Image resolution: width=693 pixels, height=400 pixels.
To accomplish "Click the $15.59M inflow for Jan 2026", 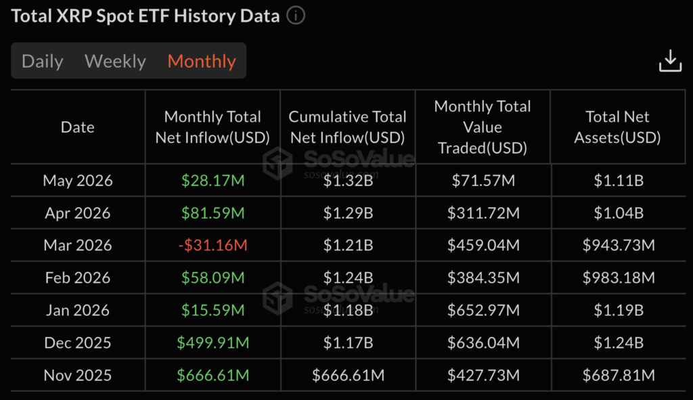I will tap(213, 310).
